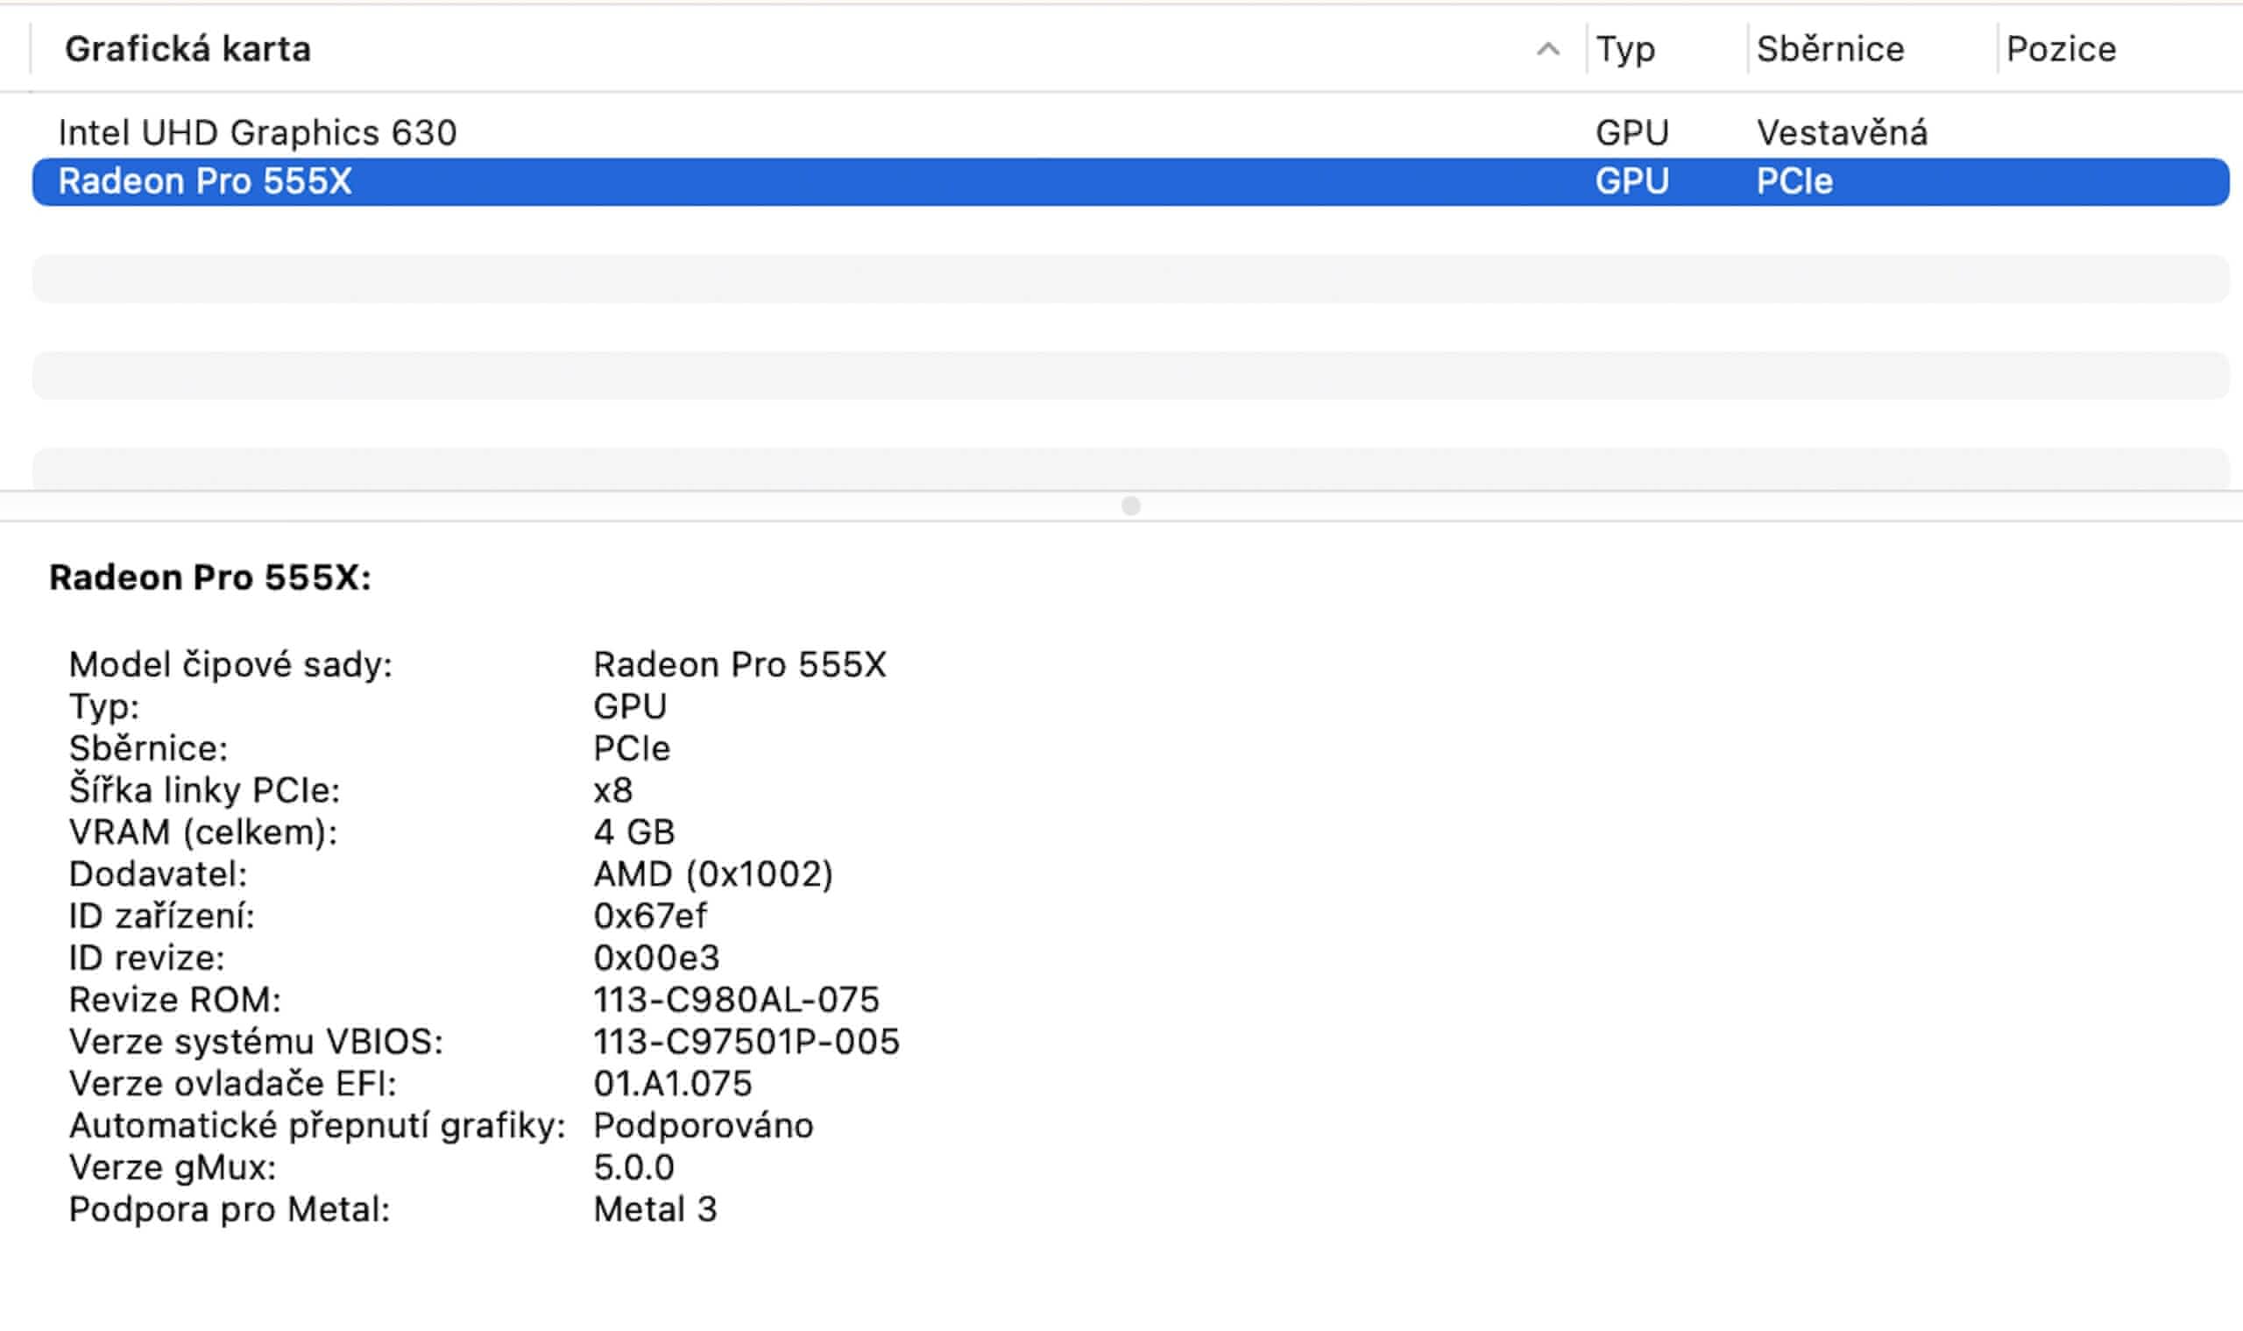Click the PCIe cell in selected row

coord(1794,182)
